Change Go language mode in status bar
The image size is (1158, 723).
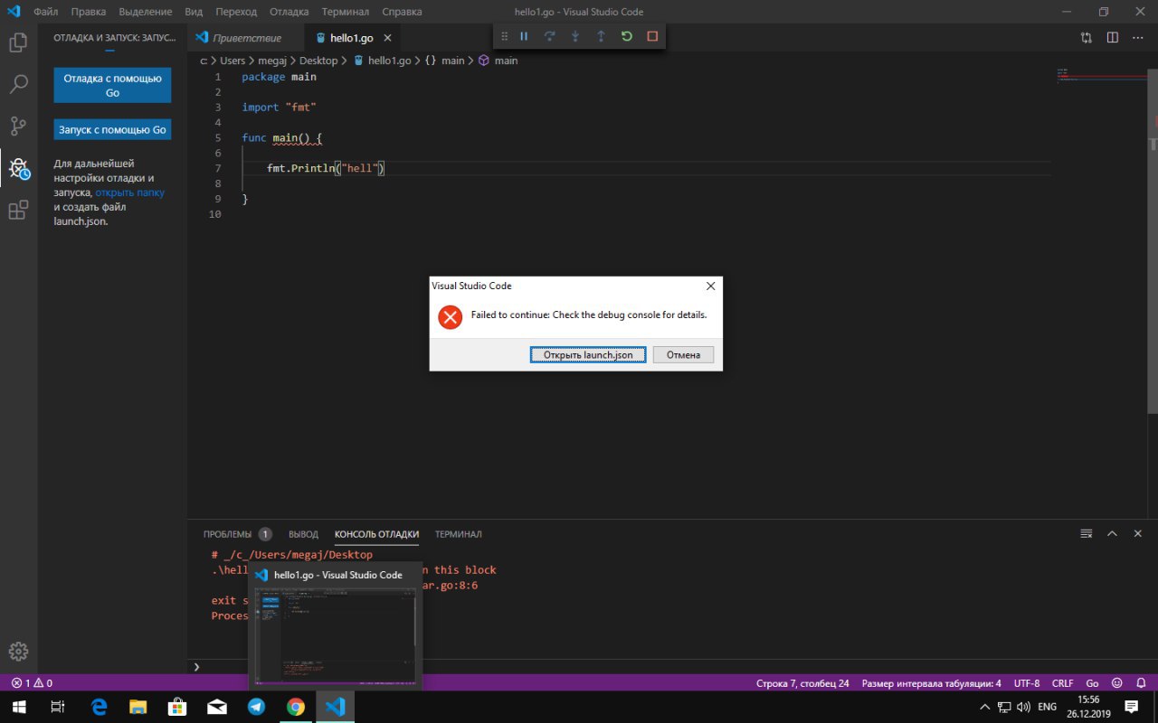point(1092,683)
